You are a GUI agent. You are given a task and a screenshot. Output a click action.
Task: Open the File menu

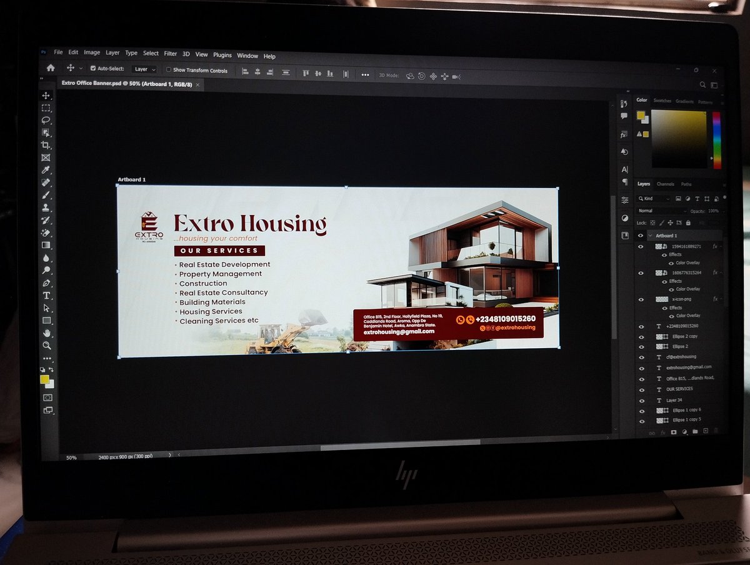coord(58,52)
